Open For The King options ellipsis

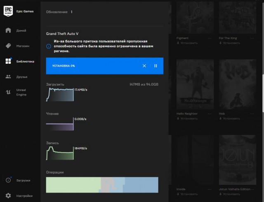point(252,38)
